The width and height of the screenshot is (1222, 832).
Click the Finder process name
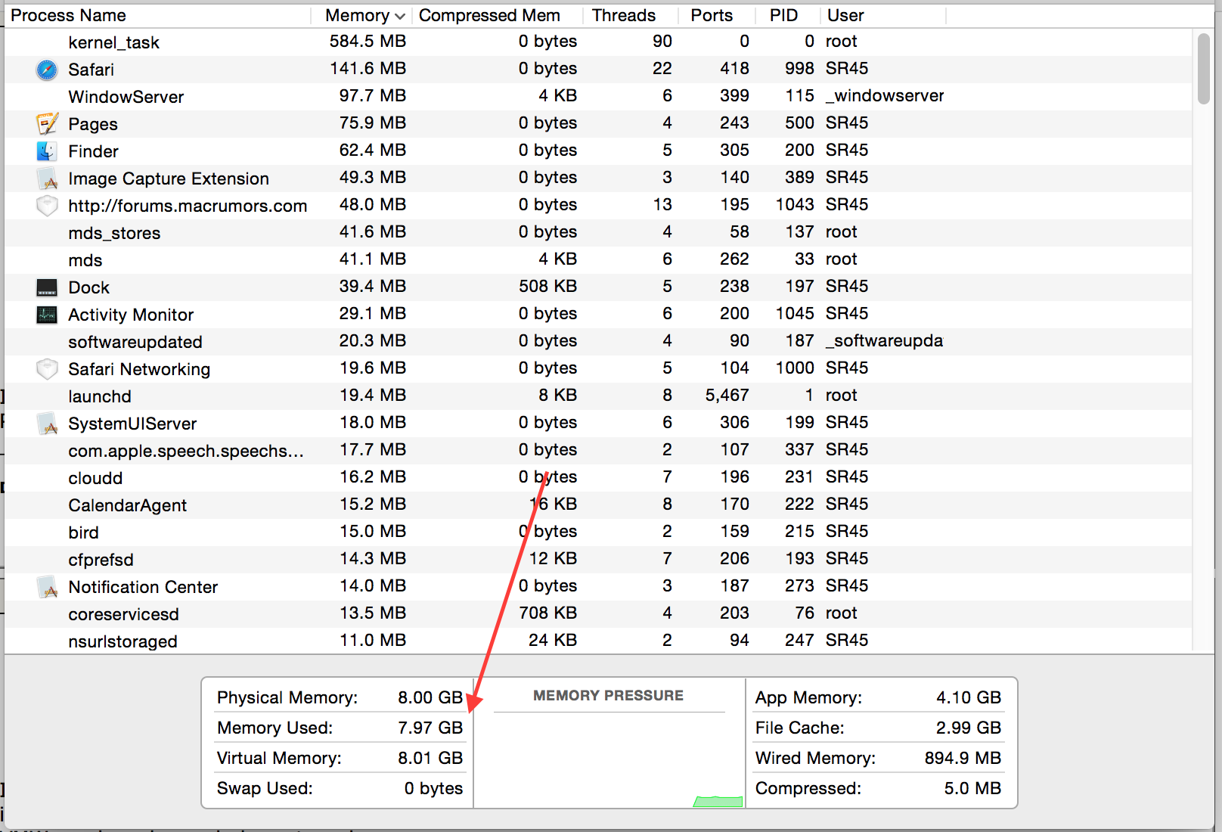click(93, 151)
